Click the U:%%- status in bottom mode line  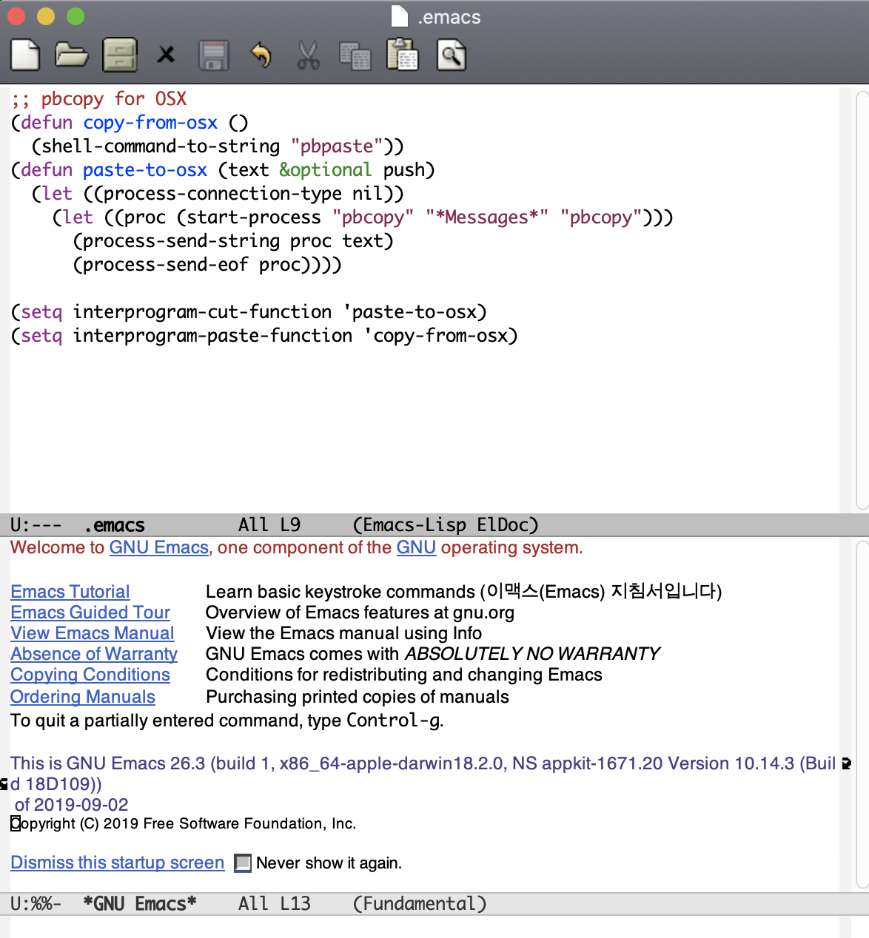pos(36,904)
